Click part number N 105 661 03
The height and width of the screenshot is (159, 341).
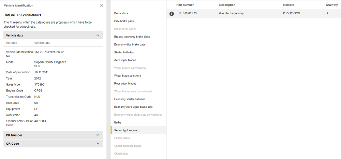(x=188, y=14)
